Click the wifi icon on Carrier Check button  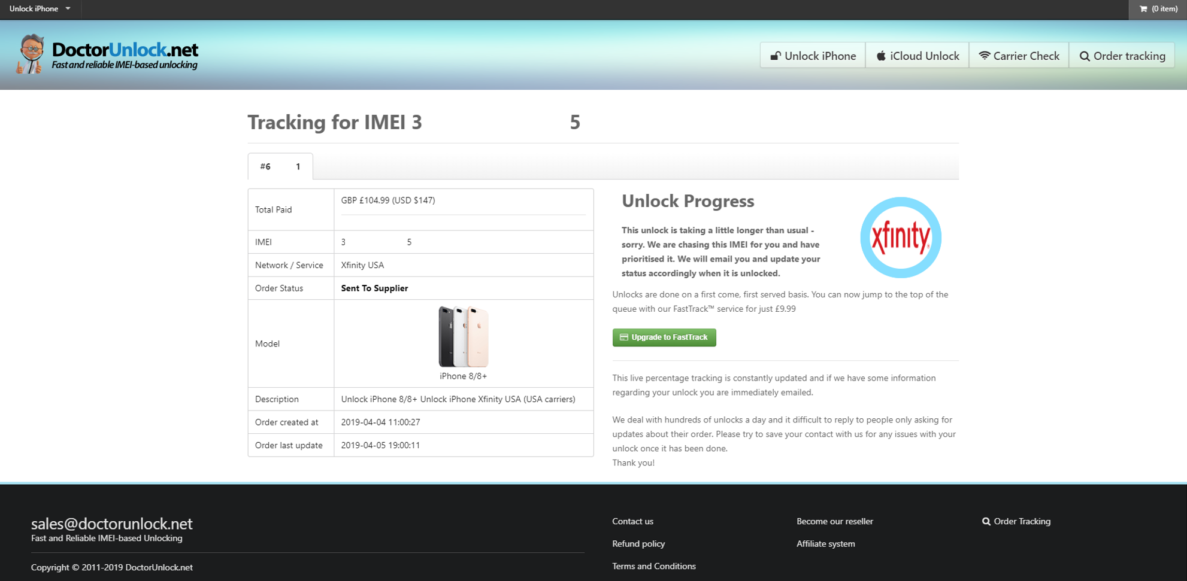984,56
